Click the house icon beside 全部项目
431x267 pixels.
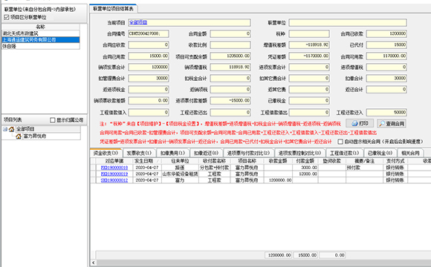[x=12, y=129]
